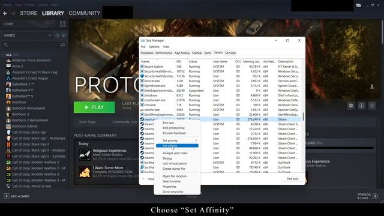Click spoolsv.exe printer process icon
Screen dimensions: 384x216
pos(142,110)
